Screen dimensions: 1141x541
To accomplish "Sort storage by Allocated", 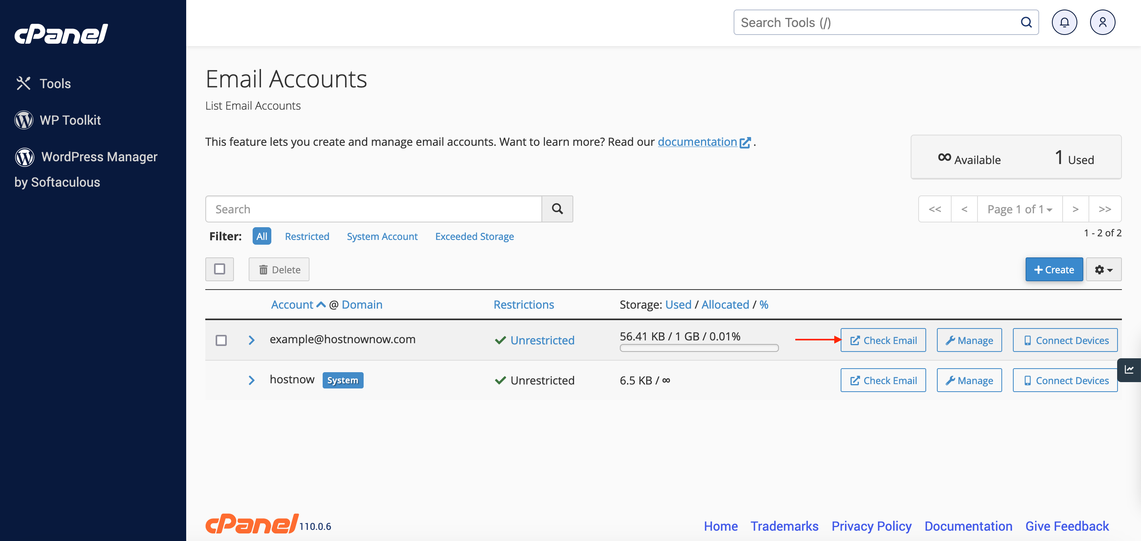I will [x=725, y=304].
